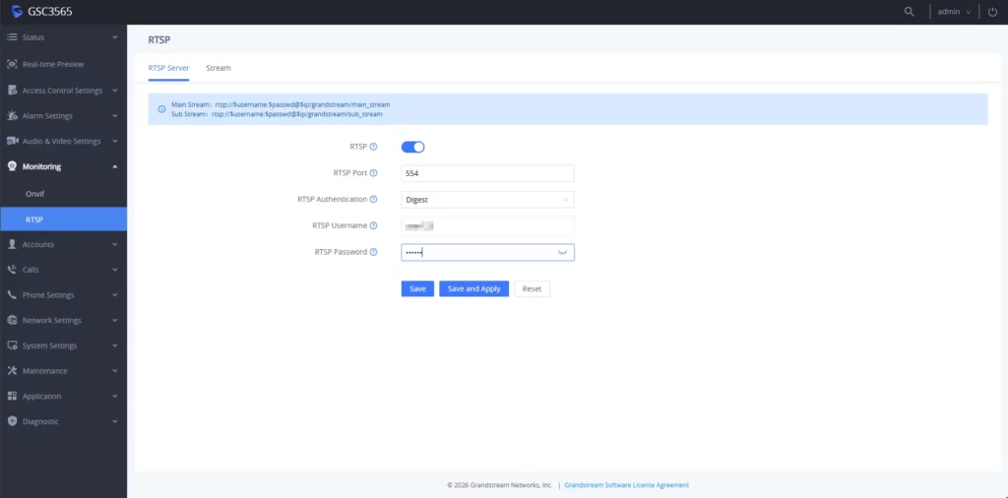
Task: Click the Maintenance tools icon
Action: (12, 371)
